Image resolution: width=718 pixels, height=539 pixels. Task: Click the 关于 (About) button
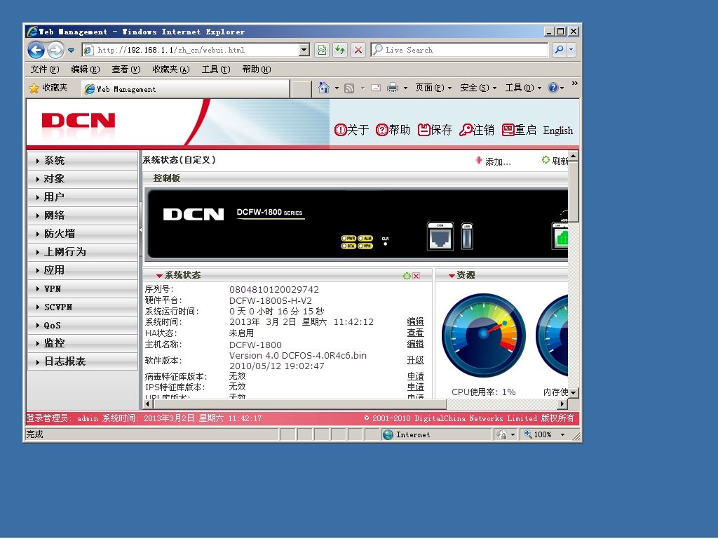coord(352,130)
